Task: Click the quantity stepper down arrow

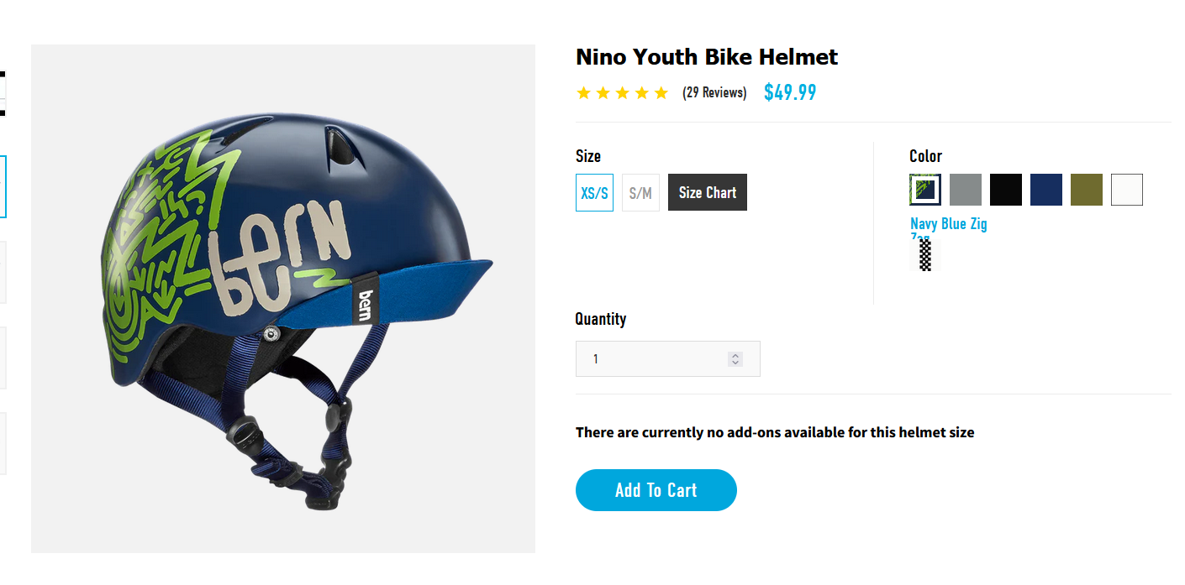Action: click(x=735, y=363)
